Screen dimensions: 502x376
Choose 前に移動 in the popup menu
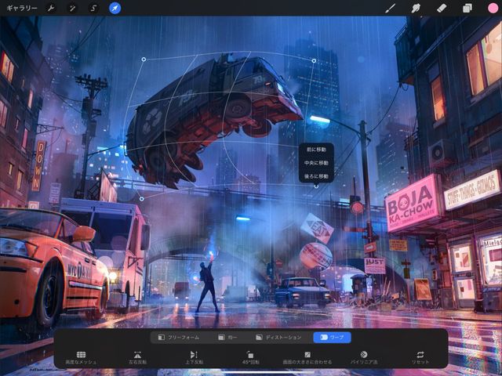tap(316, 150)
